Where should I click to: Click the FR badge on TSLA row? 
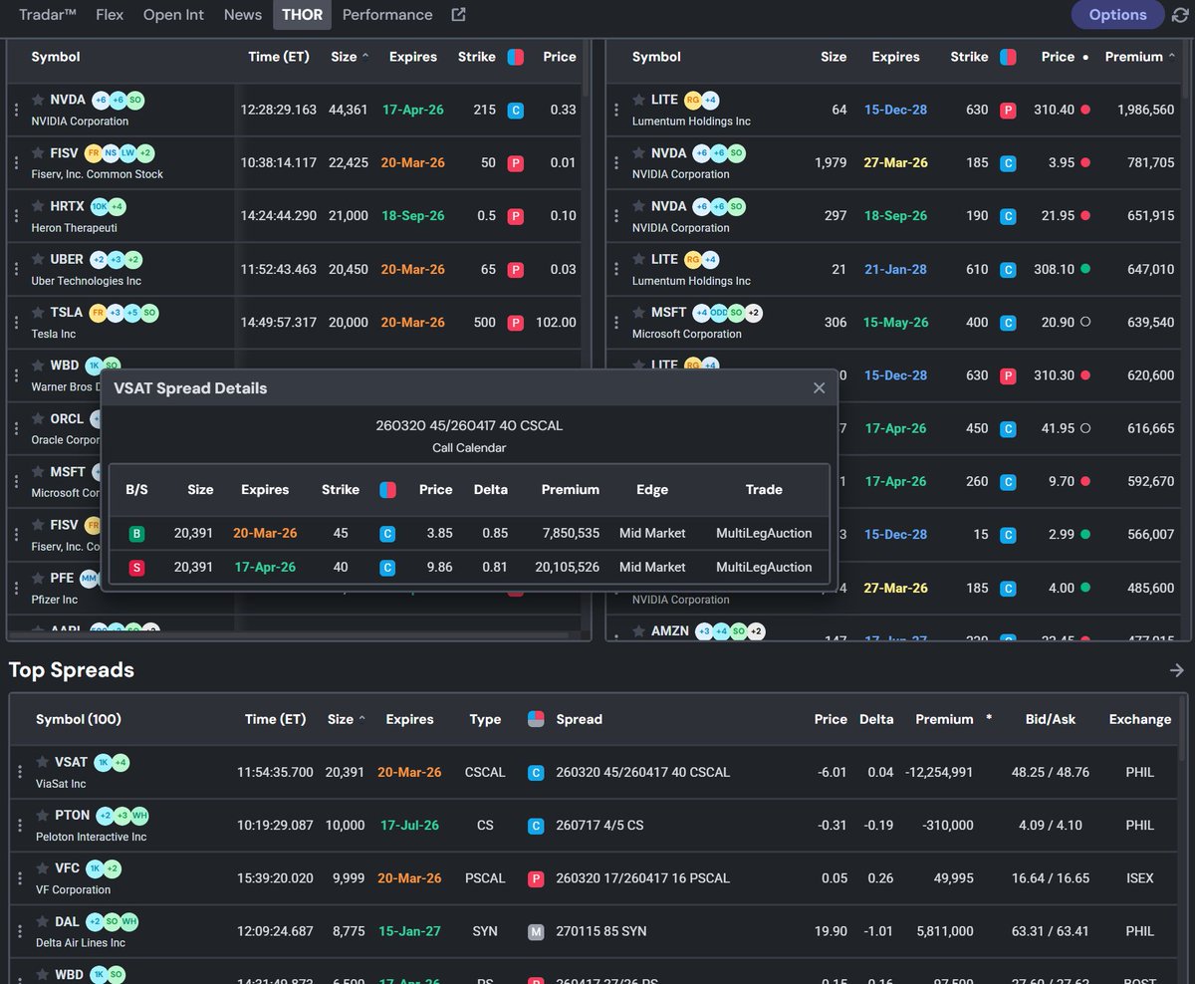pos(98,313)
